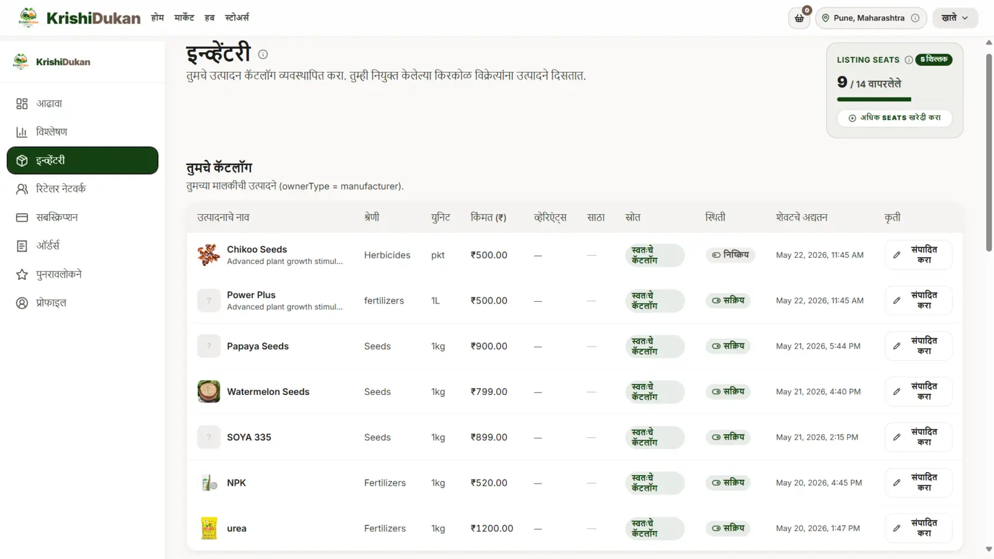Viewport: 994px width, 559px height.
Task: Click the 5 शिल्लक badge
Action: tap(934, 60)
